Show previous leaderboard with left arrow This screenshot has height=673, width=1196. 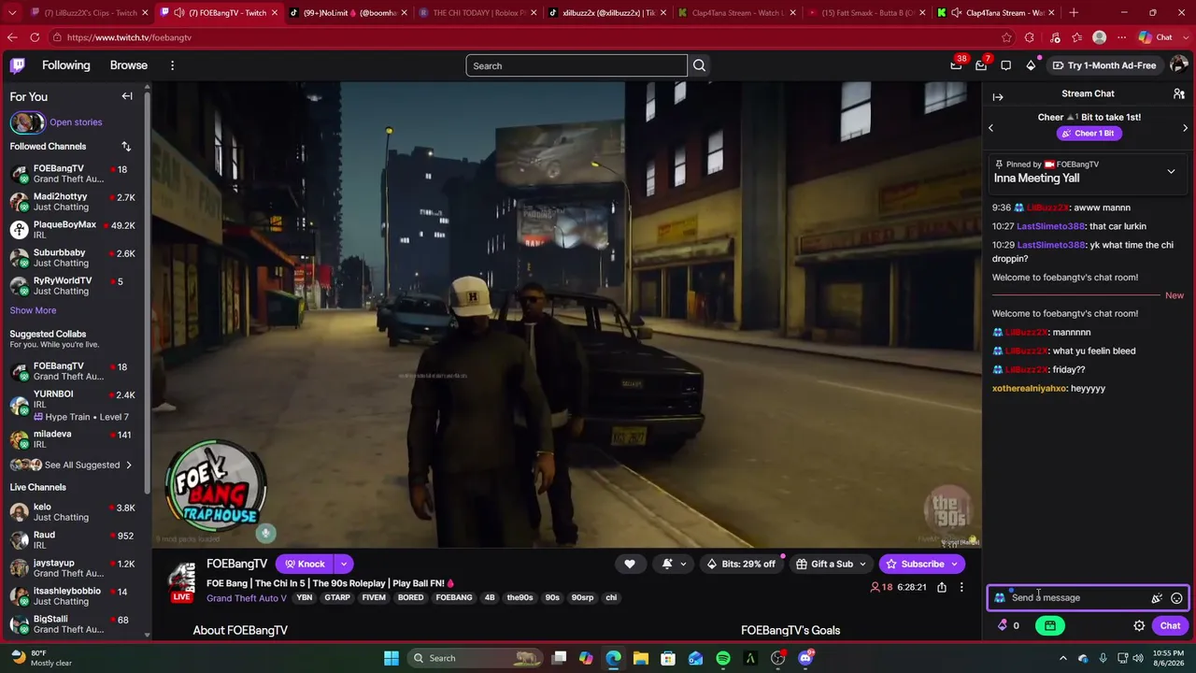tap(991, 128)
